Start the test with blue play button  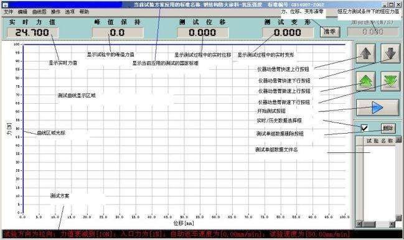click(378, 108)
